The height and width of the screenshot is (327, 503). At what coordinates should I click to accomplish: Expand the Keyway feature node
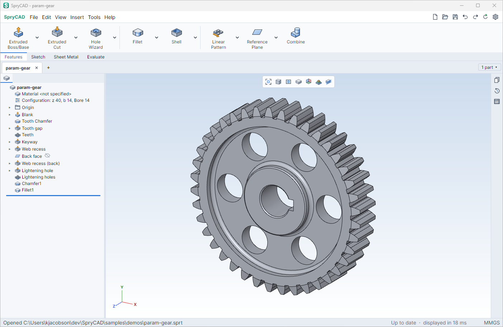click(10, 142)
